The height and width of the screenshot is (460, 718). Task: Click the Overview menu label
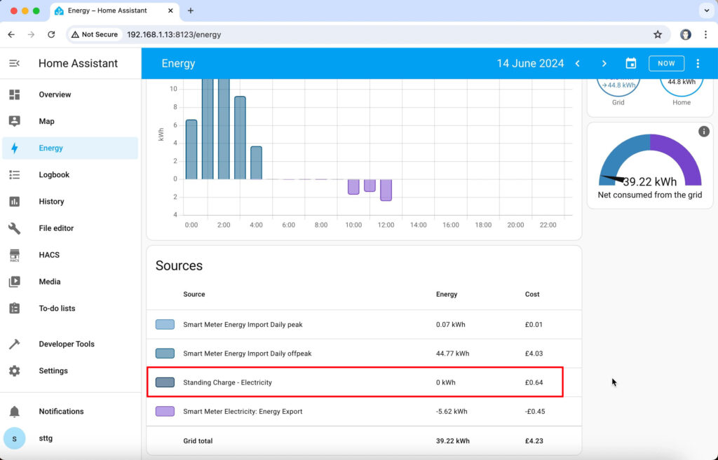(55, 95)
